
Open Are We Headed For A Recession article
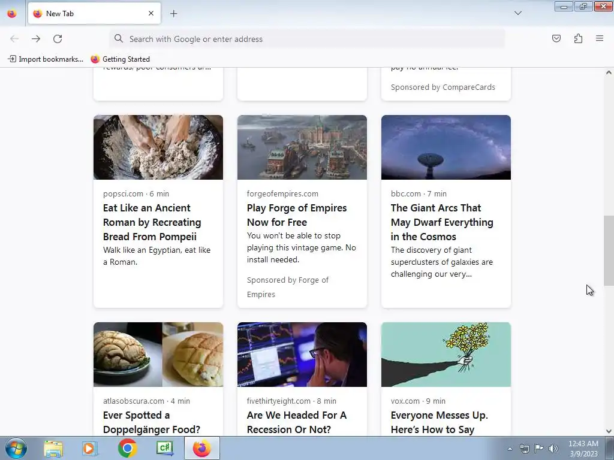[296, 422]
